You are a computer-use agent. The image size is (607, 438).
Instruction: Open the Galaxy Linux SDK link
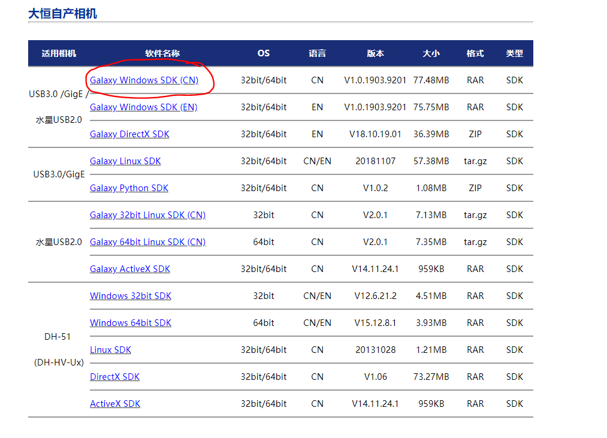tap(125, 161)
